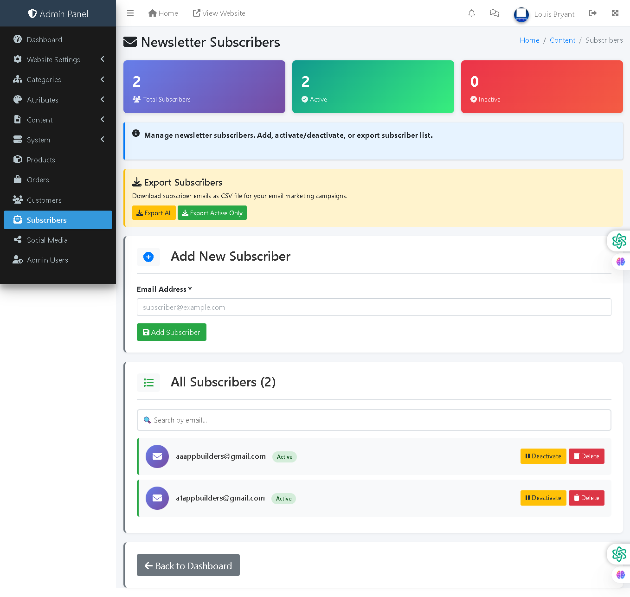This screenshot has width=630, height=597.
Task: Click the Social Media share icon
Action: coord(18,240)
